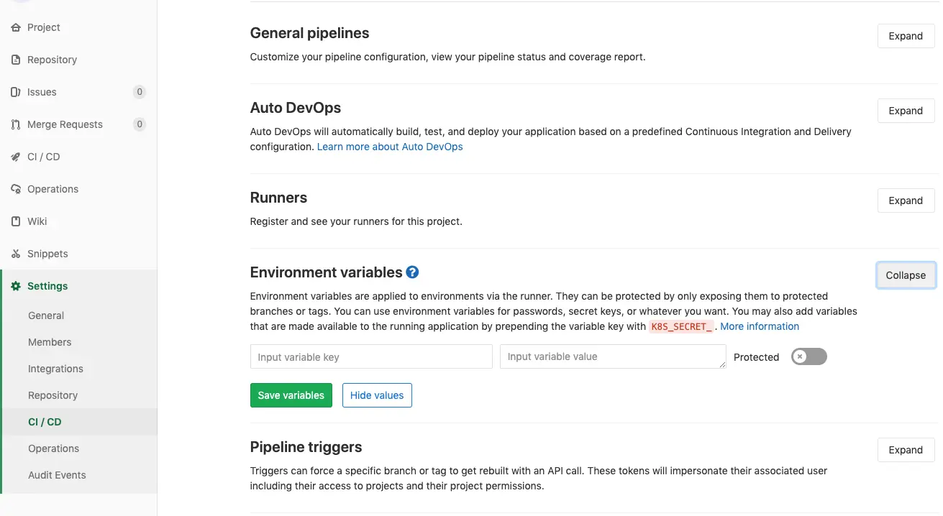Screen dimensions: 943x516
Task: Collapse the Environment variables section
Action: [906, 275]
